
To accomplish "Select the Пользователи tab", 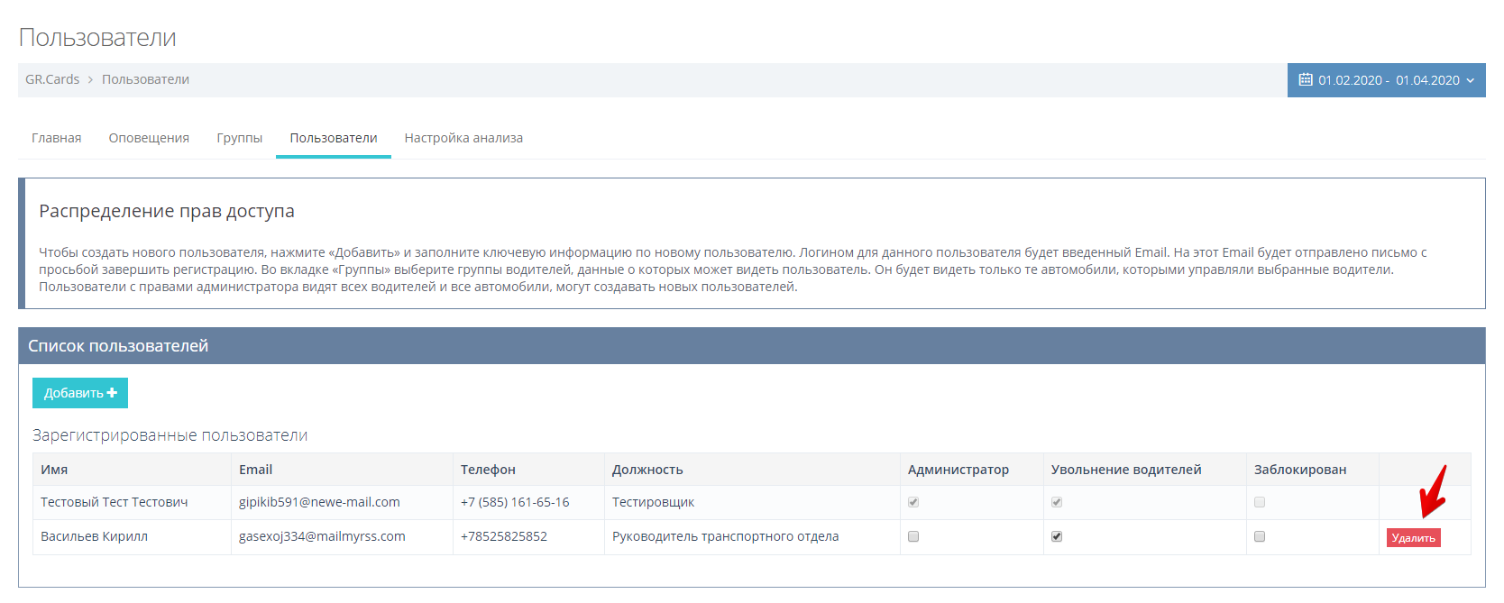I will click(334, 138).
